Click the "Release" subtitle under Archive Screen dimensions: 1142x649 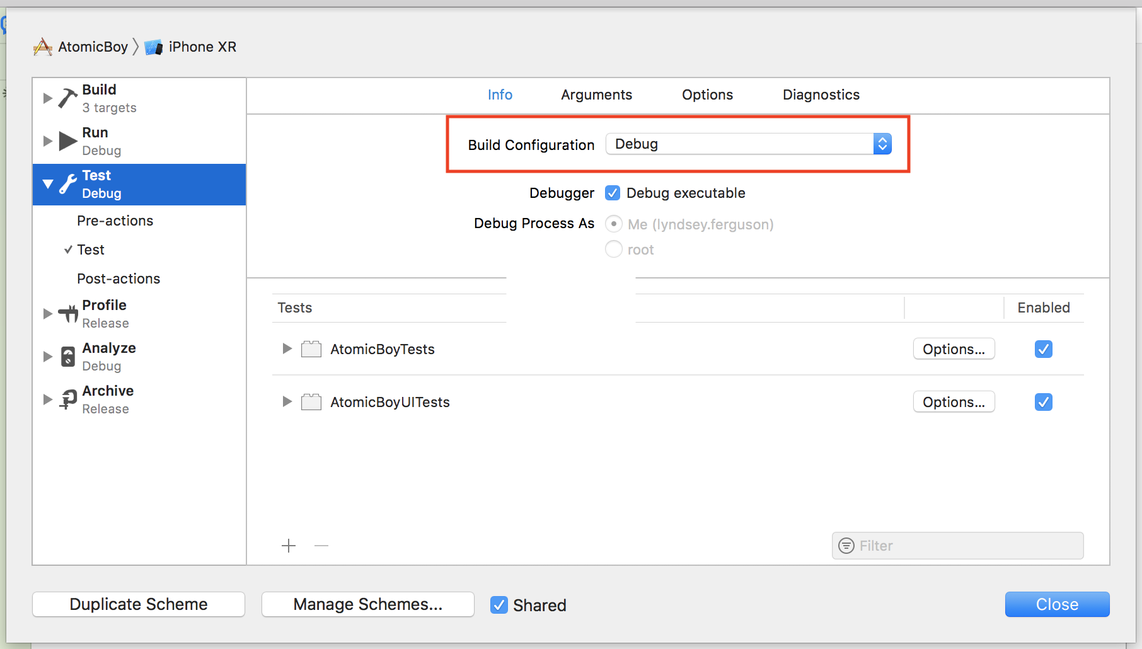pos(105,409)
